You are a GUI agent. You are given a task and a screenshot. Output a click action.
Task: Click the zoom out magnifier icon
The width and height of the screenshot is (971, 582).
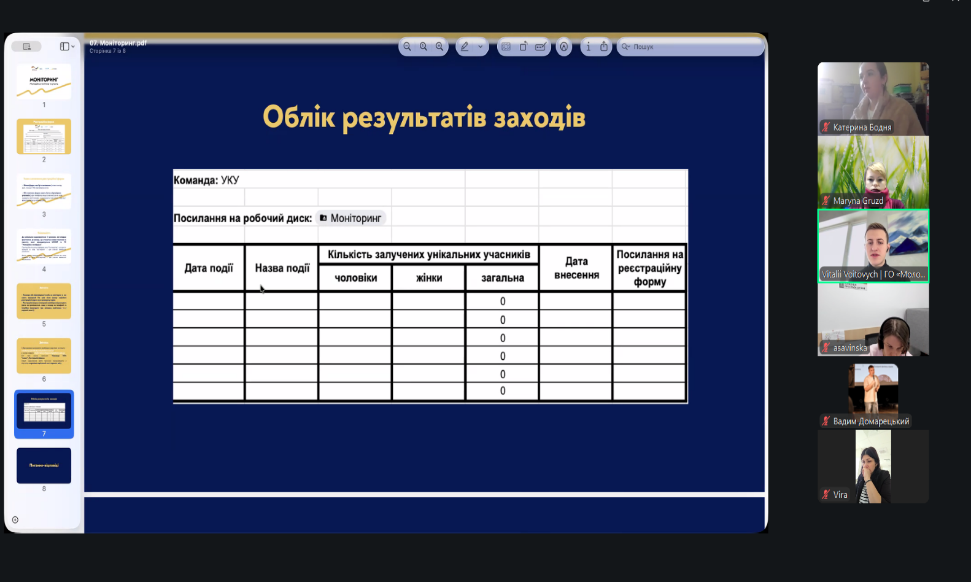coord(407,47)
